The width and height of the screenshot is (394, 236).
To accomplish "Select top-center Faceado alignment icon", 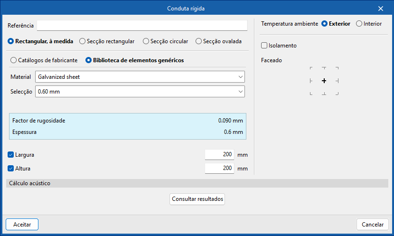I will tap(324, 68).
